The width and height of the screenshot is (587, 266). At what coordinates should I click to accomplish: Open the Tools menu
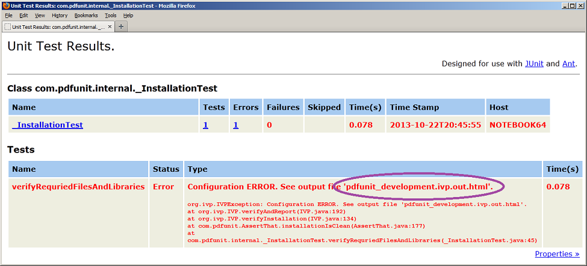(x=111, y=15)
